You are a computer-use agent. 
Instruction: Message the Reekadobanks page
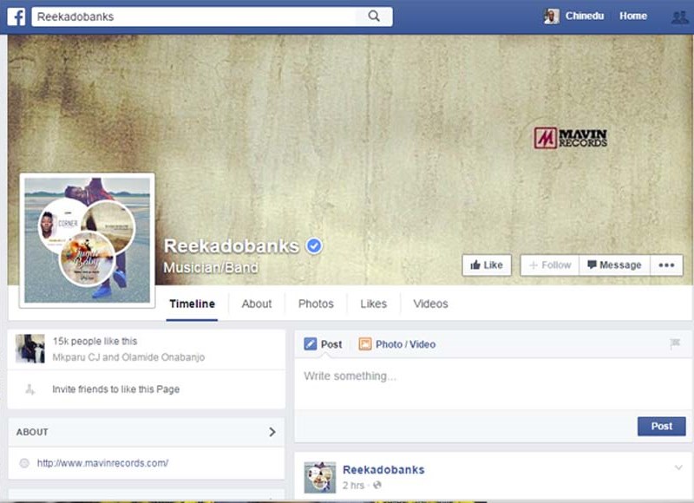(x=614, y=265)
